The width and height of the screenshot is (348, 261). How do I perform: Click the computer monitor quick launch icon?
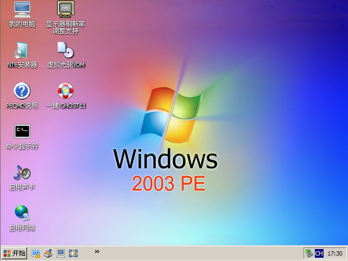tap(61, 253)
